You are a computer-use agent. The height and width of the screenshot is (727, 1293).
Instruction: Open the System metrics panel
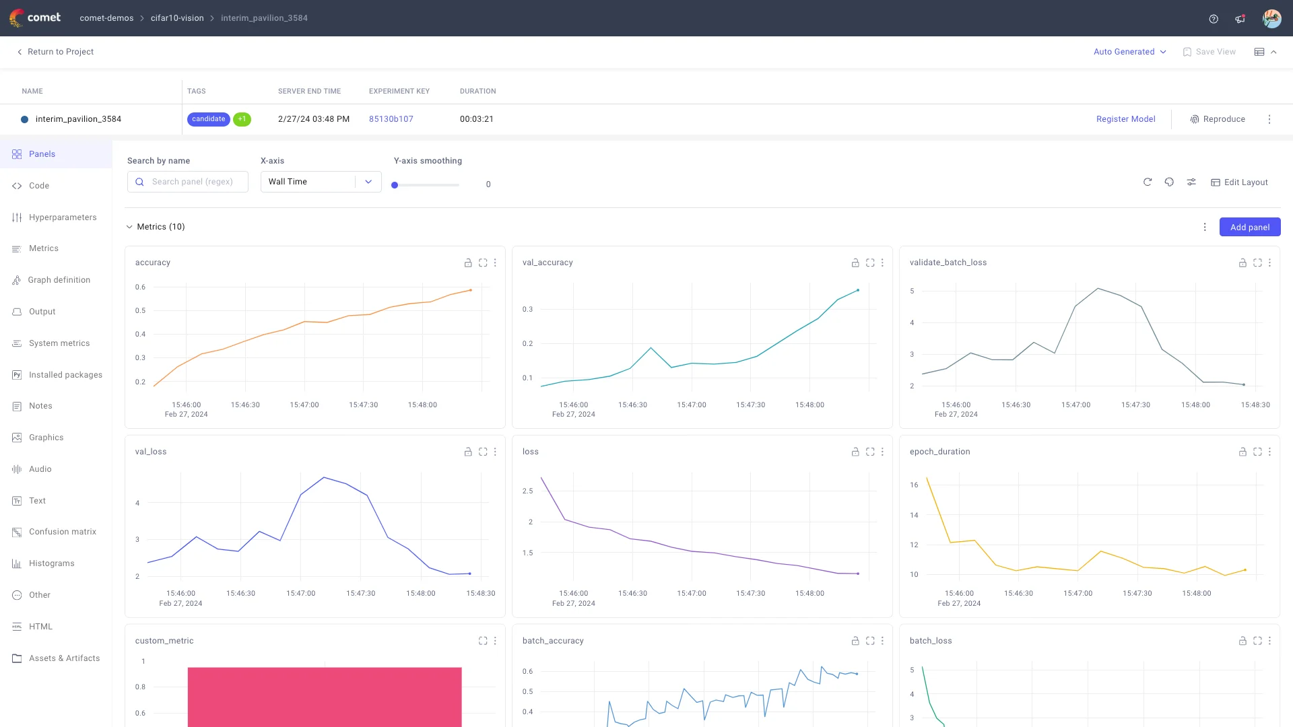click(x=59, y=343)
